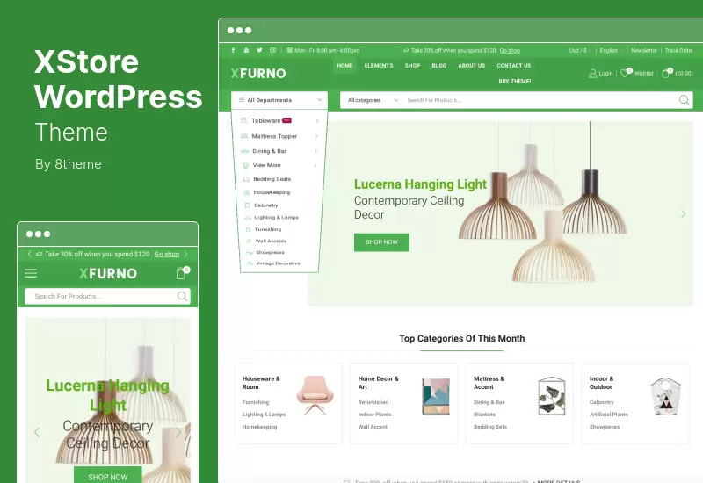Click the basket thumbnail in Indoor & Outdoor
This screenshot has width=703, height=483.
666,397
